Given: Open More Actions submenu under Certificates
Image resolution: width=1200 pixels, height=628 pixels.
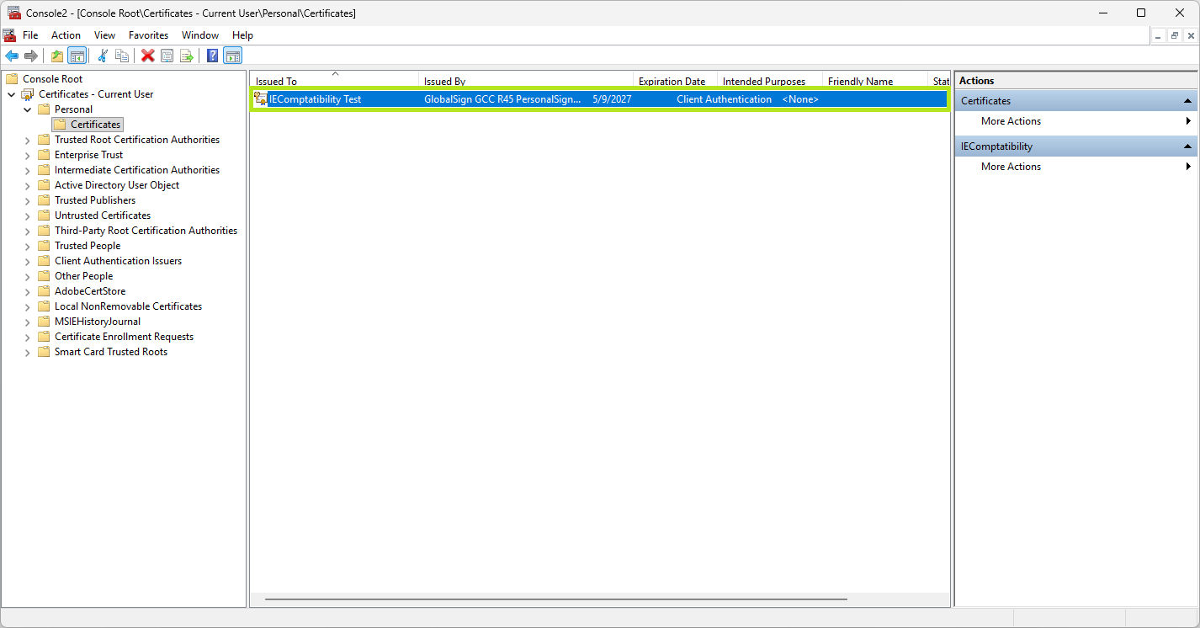Looking at the screenshot, I should [x=1076, y=121].
